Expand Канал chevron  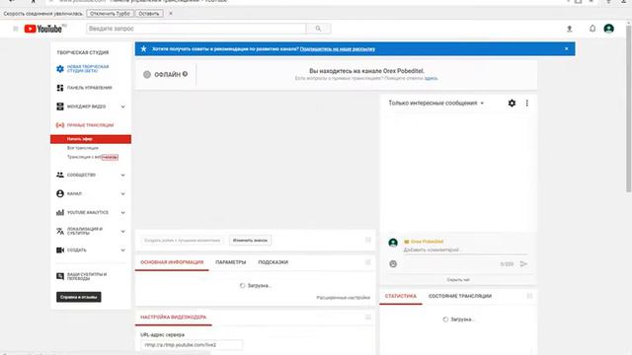click(122, 193)
